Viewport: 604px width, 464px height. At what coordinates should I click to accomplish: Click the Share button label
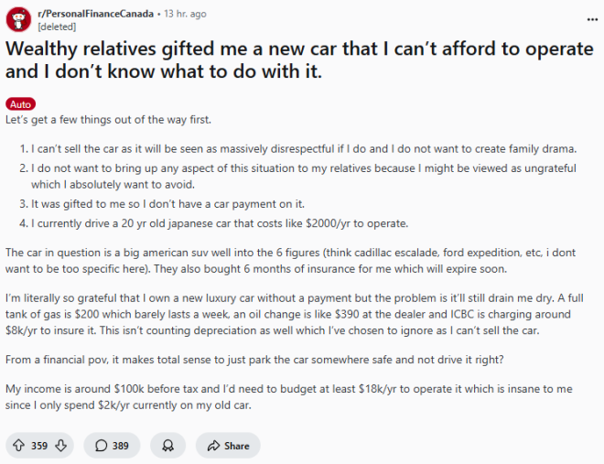coord(236,446)
